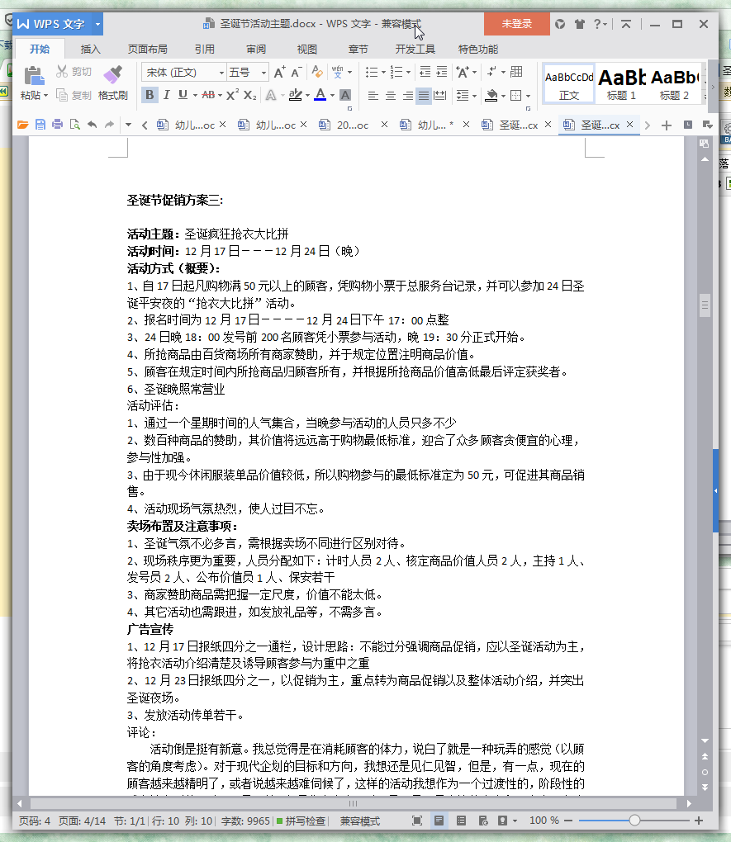Open the phonetic guide (wén) tool
Image resolution: width=731 pixels, height=842 pixels.
tap(338, 72)
